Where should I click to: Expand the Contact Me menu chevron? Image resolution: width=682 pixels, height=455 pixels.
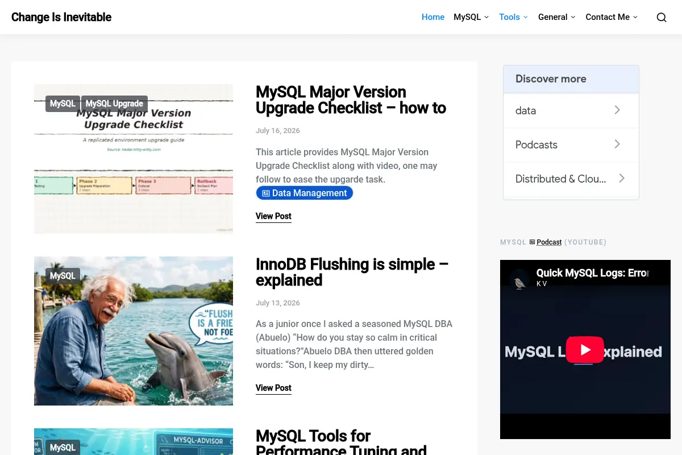click(x=635, y=17)
